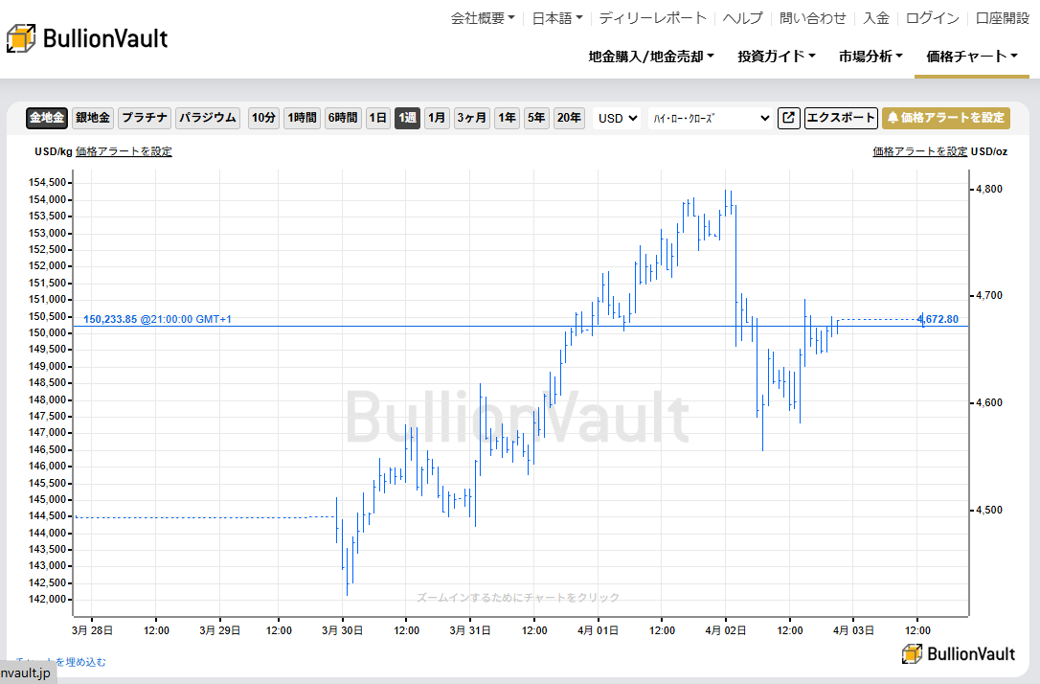Open ディリーレポート from the top menu
The image size is (1040, 684).
(x=656, y=17)
